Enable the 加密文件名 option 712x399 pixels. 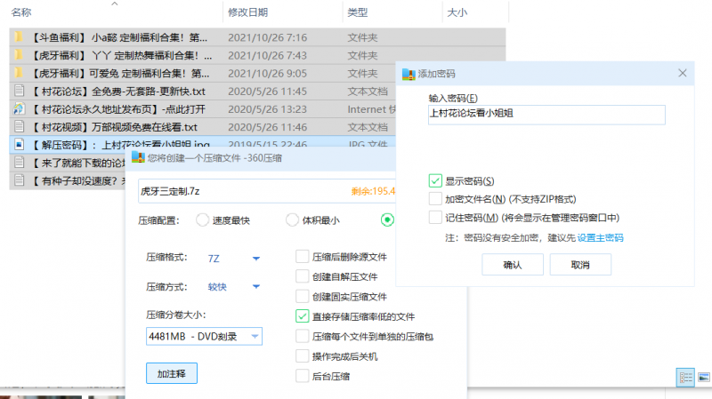[435, 199]
